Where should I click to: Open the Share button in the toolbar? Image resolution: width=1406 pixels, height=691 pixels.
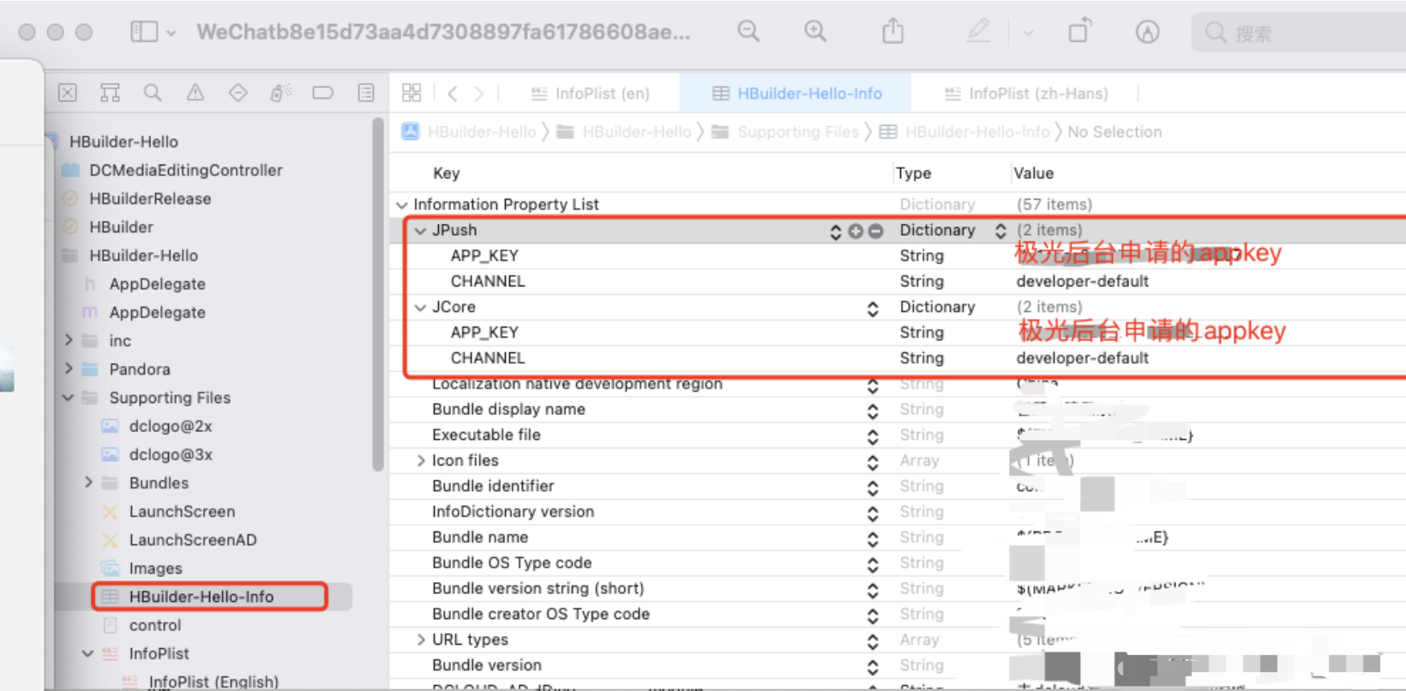tap(893, 32)
